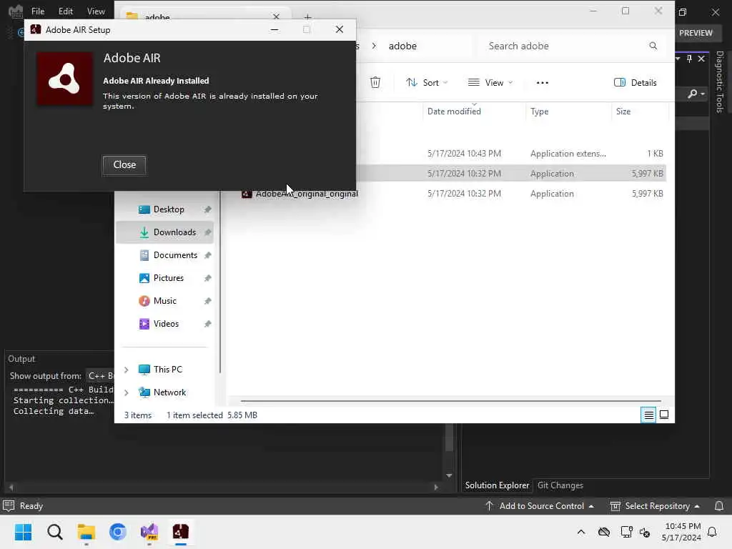The image size is (732, 549).
Task: Expand the This PC tree node
Action: click(x=126, y=370)
